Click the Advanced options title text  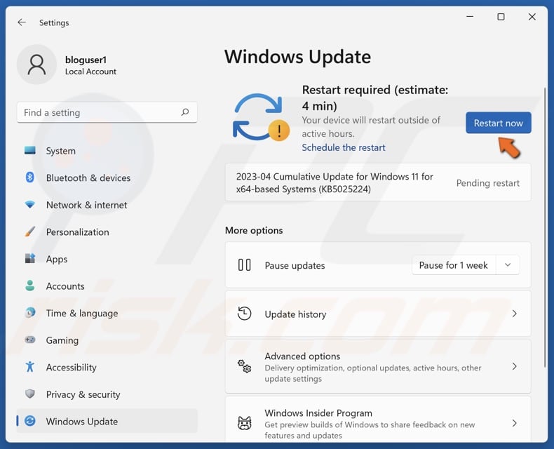[x=302, y=356]
